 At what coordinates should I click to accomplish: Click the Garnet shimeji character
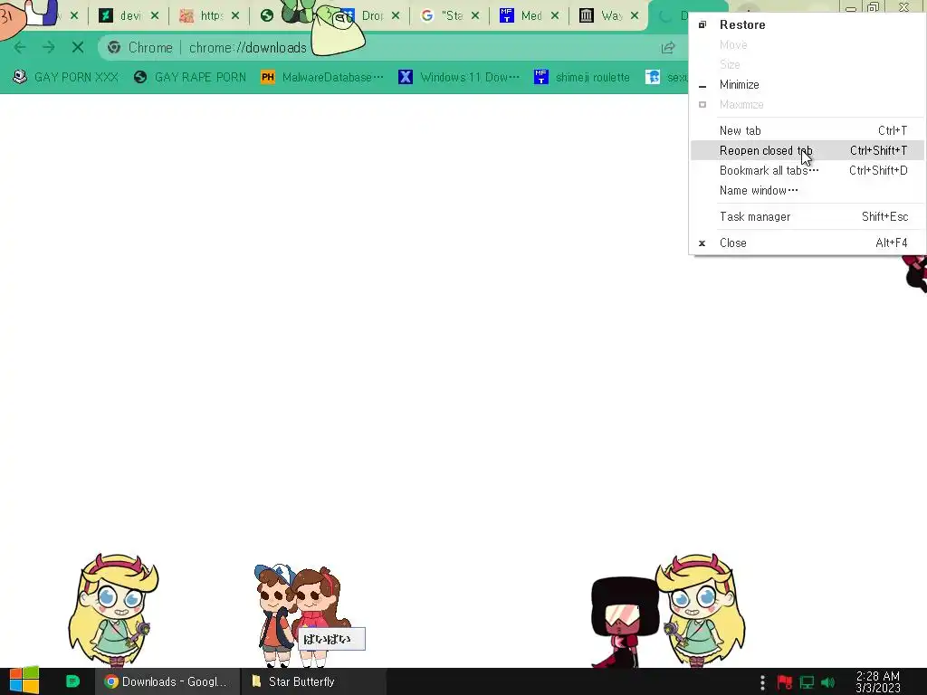point(625,623)
